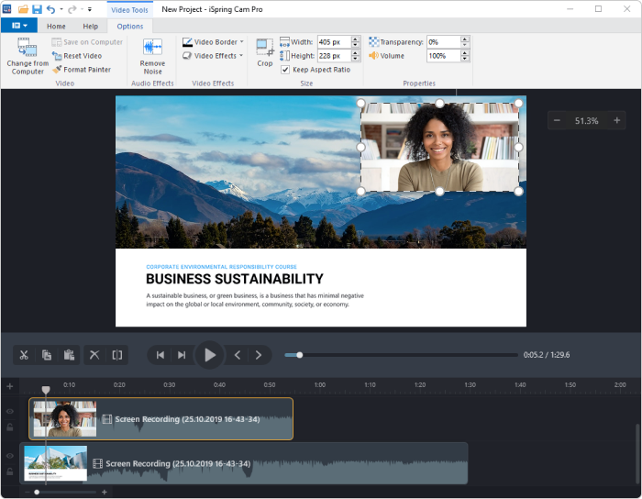The image size is (642, 499).
Task: Switch to the Home tab
Action: pos(56,27)
